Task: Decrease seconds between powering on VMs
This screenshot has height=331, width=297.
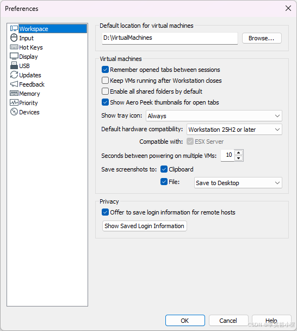Action: click(x=239, y=158)
